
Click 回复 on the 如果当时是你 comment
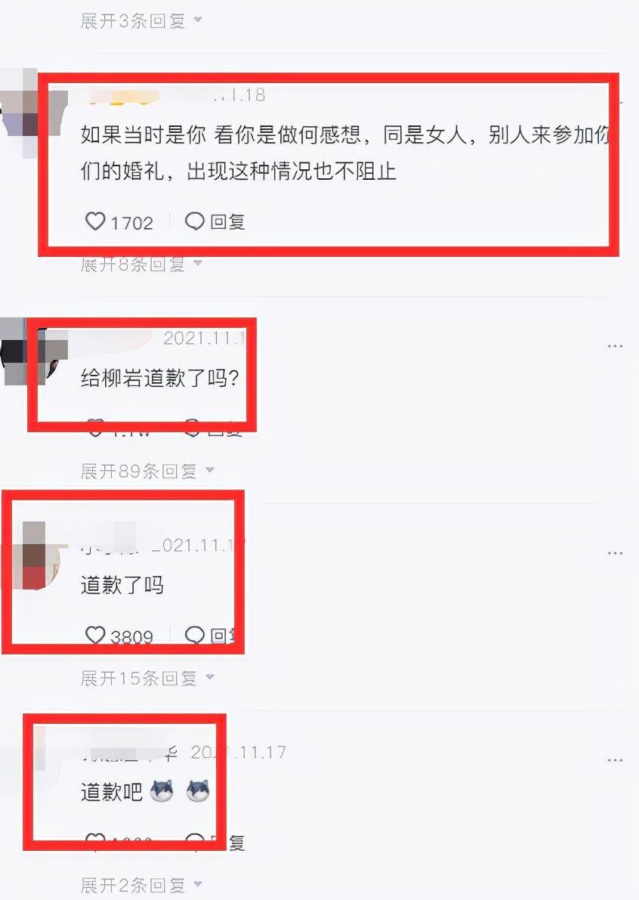(227, 221)
